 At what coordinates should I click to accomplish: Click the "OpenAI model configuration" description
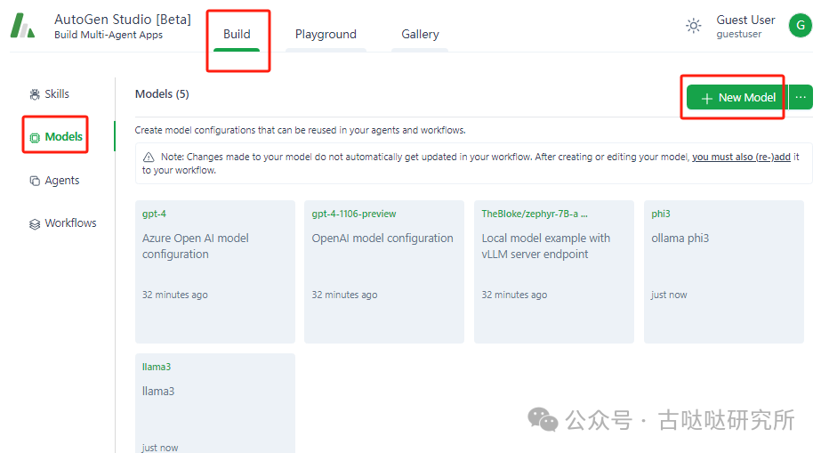(382, 239)
